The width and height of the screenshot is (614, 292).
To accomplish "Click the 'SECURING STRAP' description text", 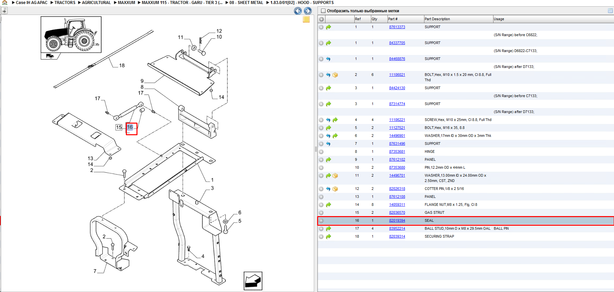I will click(439, 237).
